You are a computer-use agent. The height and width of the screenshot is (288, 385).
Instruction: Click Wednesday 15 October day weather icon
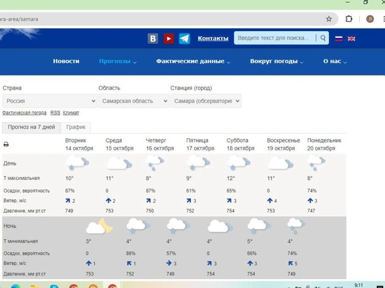119,163
